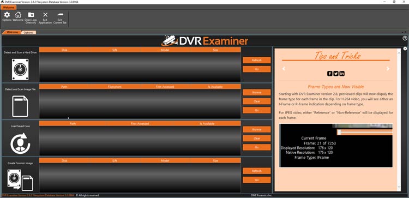409x198 pixels.
Task: Click the DVR Examiner logo
Action: pos(204,41)
